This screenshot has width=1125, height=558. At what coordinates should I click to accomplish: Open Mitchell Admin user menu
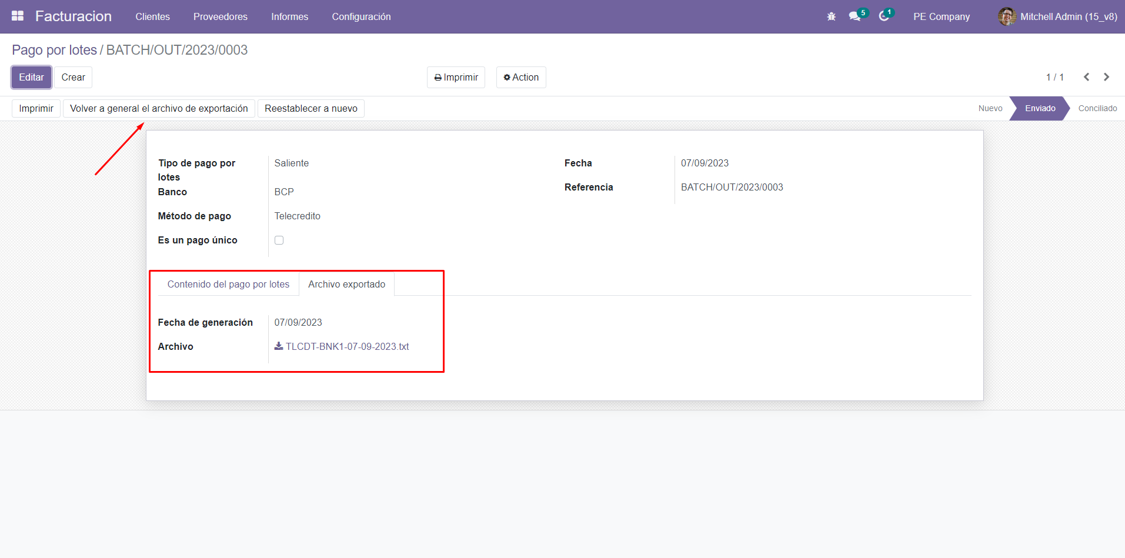[x=1057, y=16]
